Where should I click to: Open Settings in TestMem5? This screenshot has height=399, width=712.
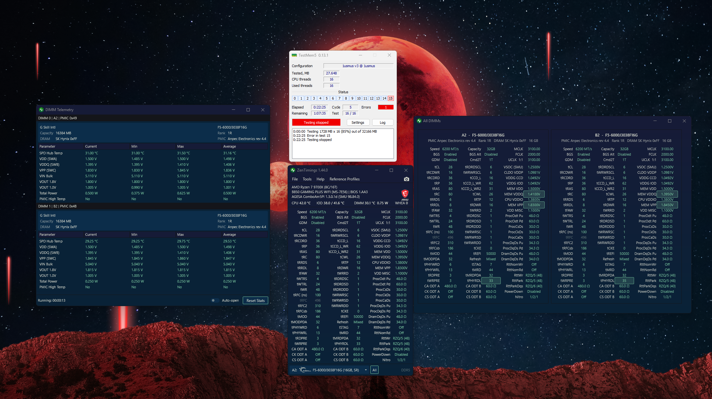click(x=358, y=122)
